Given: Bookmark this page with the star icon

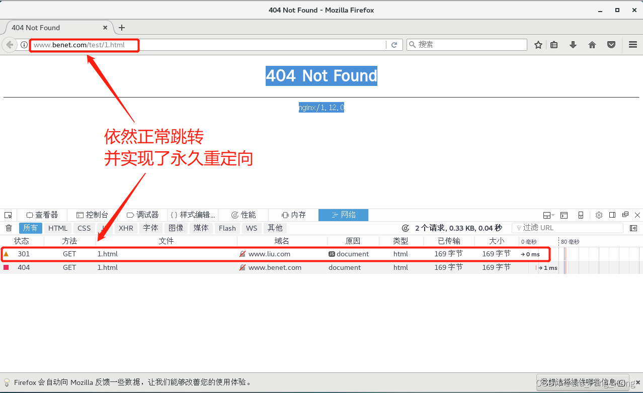Looking at the screenshot, I should pyautogui.click(x=538, y=45).
